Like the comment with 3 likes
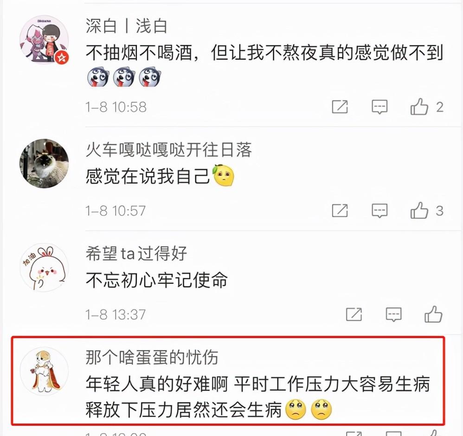This screenshot has height=436, width=463. (419, 210)
